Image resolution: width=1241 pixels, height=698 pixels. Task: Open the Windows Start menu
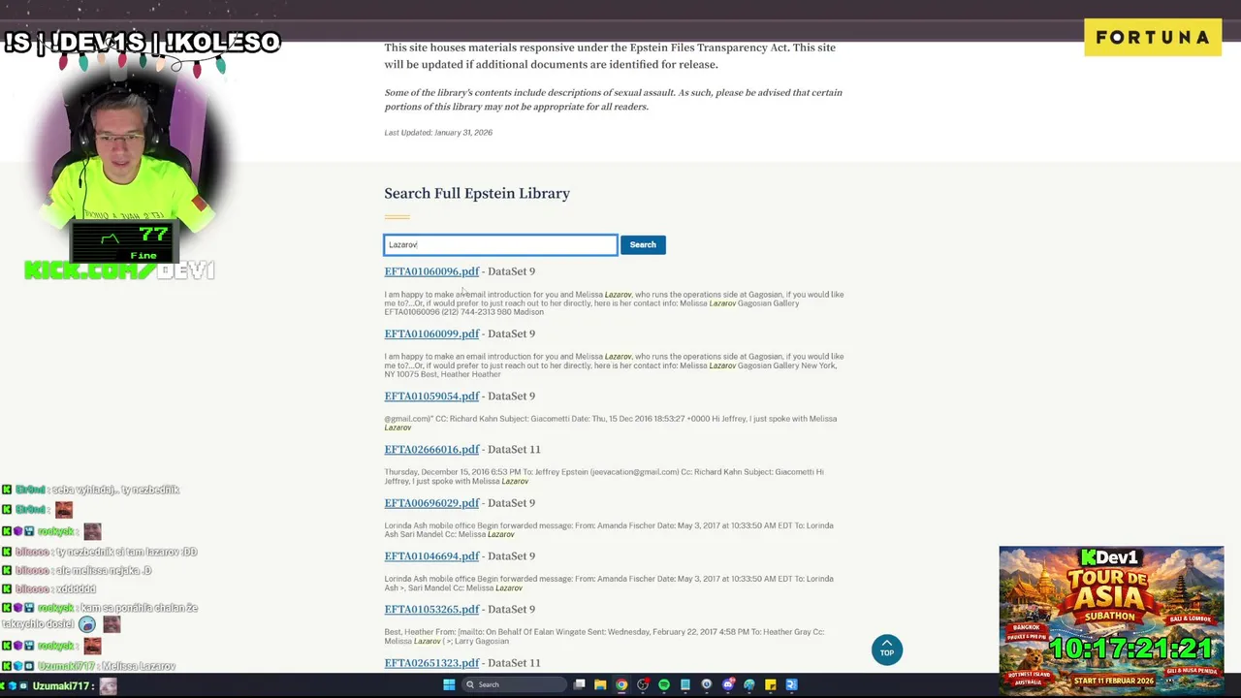coord(449,684)
